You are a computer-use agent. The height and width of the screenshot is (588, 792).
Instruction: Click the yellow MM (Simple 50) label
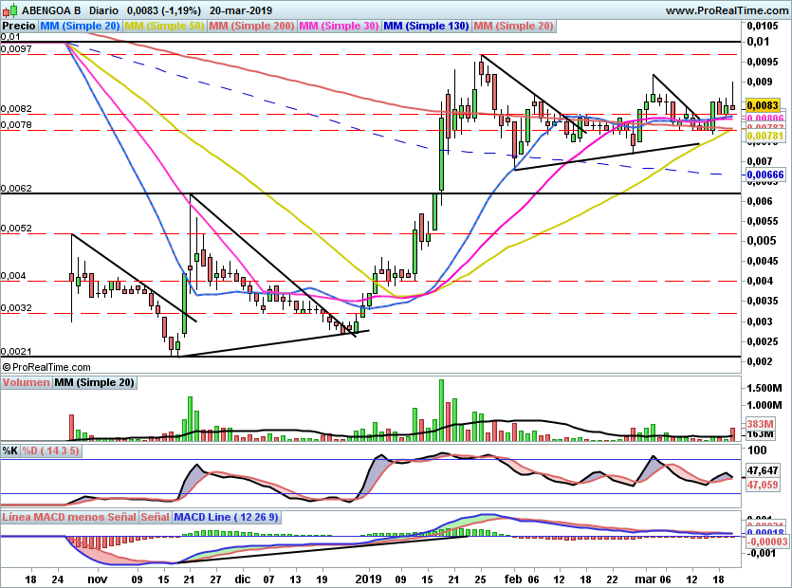point(164,26)
